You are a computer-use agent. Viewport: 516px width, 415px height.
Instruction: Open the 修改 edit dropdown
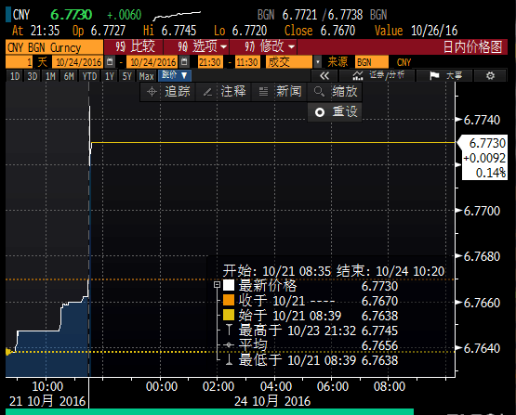click(x=263, y=47)
